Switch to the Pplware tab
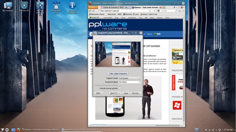 [147, 7]
